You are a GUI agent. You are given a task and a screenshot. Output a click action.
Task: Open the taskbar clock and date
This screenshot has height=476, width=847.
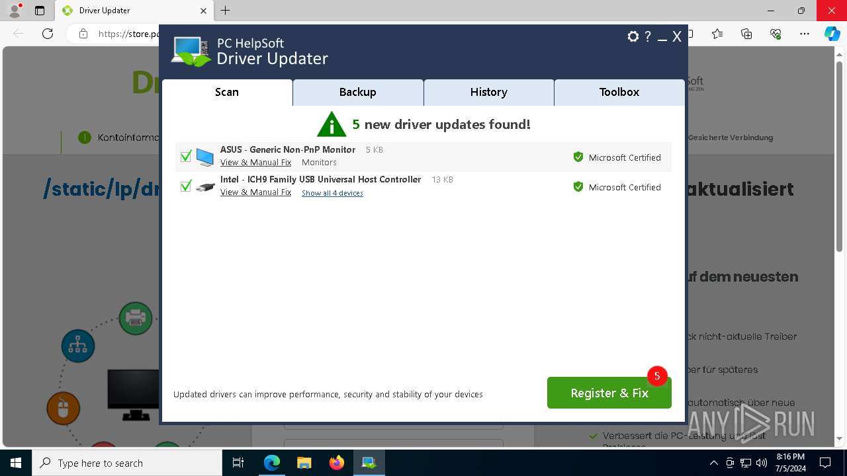tap(790, 463)
